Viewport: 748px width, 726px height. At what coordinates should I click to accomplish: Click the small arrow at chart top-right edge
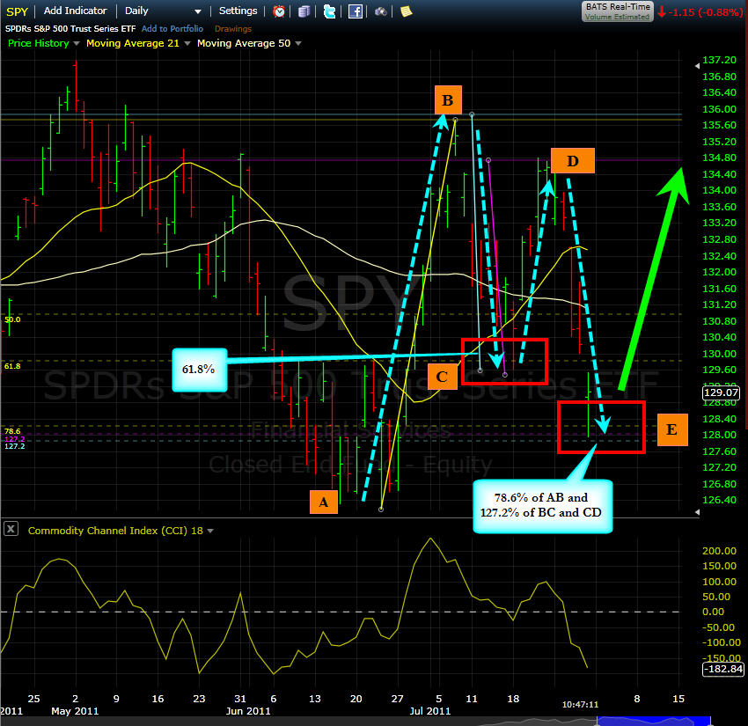pyautogui.click(x=697, y=66)
